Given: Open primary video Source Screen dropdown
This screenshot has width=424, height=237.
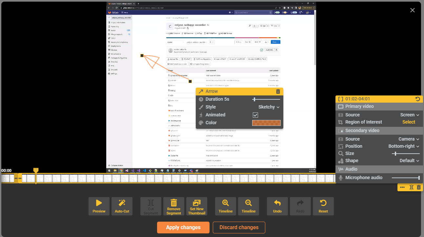Looking at the screenshot, I should pyautogui.click(x=410, y=115).
